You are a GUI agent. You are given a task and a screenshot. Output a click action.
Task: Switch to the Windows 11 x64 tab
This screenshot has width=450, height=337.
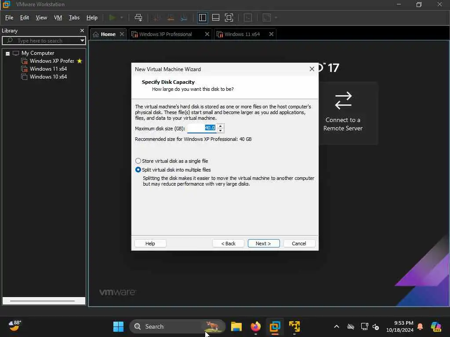click(242, 34)
